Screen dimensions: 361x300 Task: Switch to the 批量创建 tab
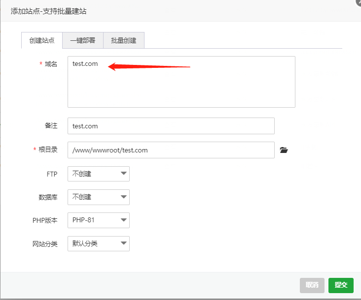(x=124, y=40)
